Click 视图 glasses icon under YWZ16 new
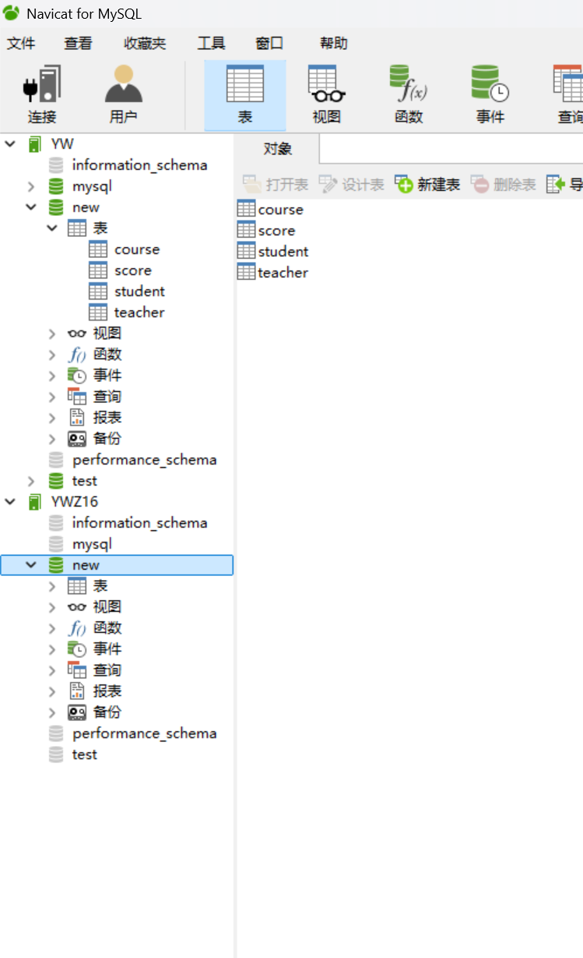This screenshot has height=958, width=583. click(77, 607)
